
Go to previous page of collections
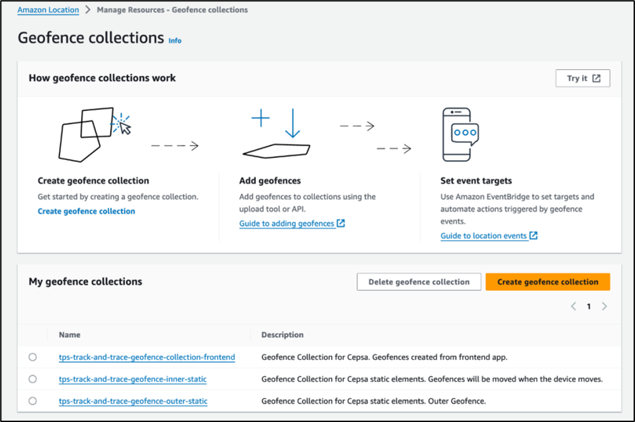[x=573, y=306]
